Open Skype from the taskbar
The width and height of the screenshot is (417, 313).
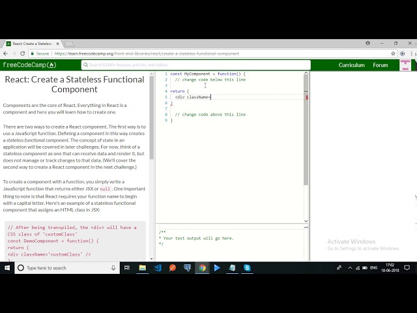(x=247, y=268)
